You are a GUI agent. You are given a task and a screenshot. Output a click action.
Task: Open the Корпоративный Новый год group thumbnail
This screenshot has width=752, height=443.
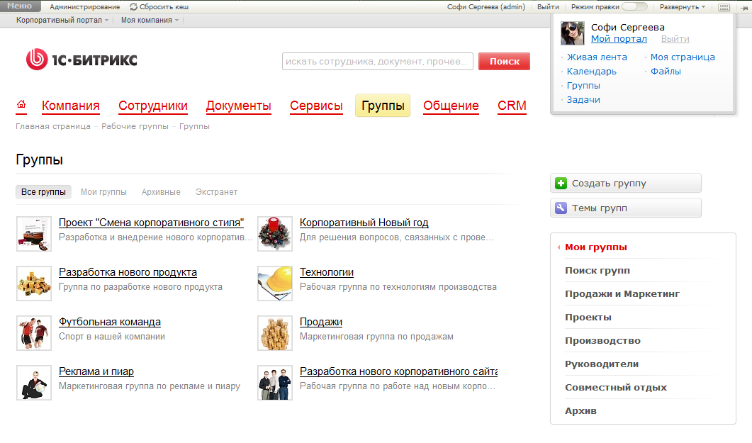tap(274, 234)
